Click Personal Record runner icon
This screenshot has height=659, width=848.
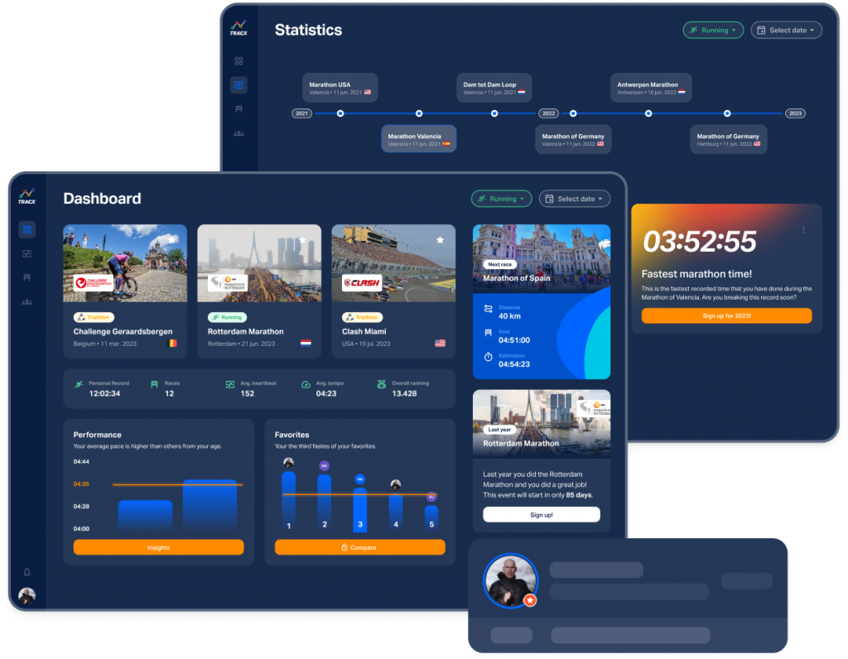(x=79, y=384)
